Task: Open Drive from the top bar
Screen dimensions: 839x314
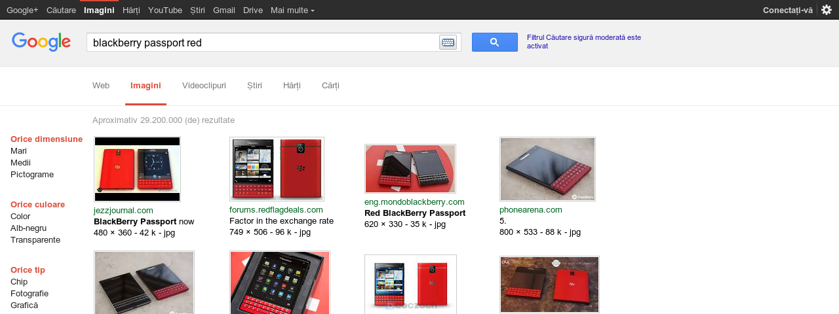Action: pos(253,10)
